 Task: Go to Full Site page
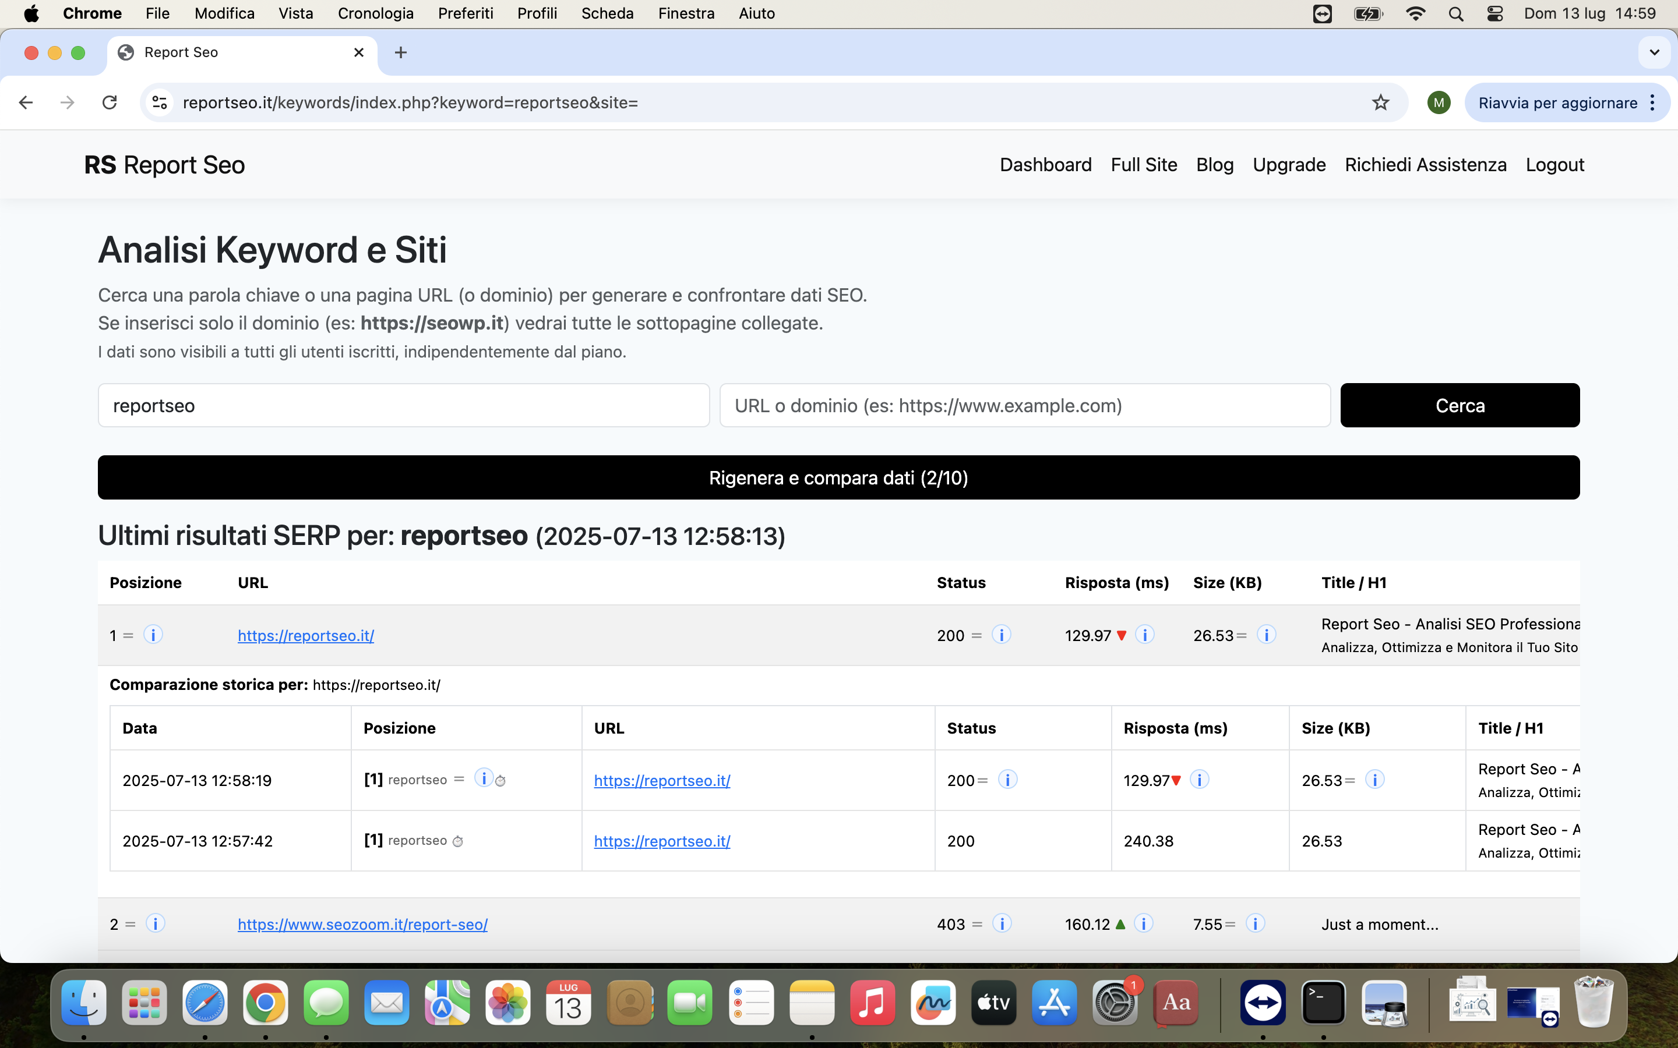pyautogui.click(x=1144, y=165)
